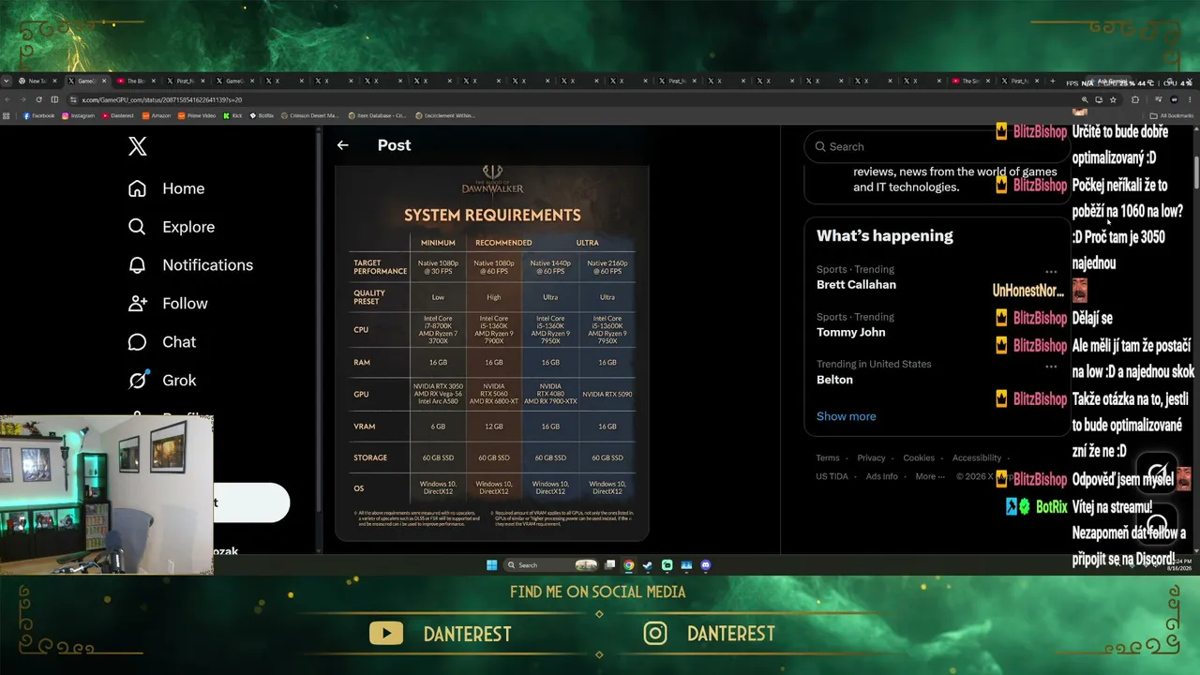This screenshot has height=675, width=1200.
Task: Open the Accessibility footer link
Action: (977, 457)
